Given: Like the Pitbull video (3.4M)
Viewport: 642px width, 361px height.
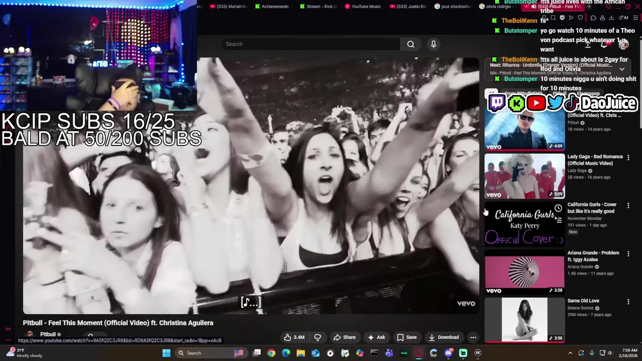Looking at the screenshot, I should click(x=294, y=337).
